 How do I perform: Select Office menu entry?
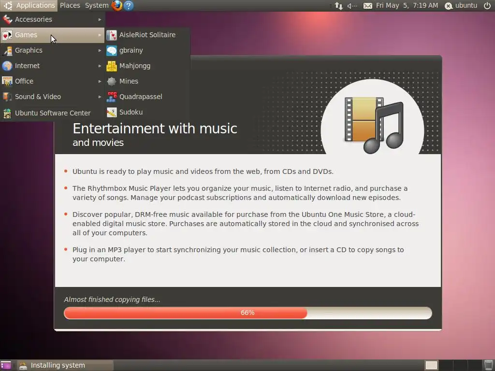[52, 81]
